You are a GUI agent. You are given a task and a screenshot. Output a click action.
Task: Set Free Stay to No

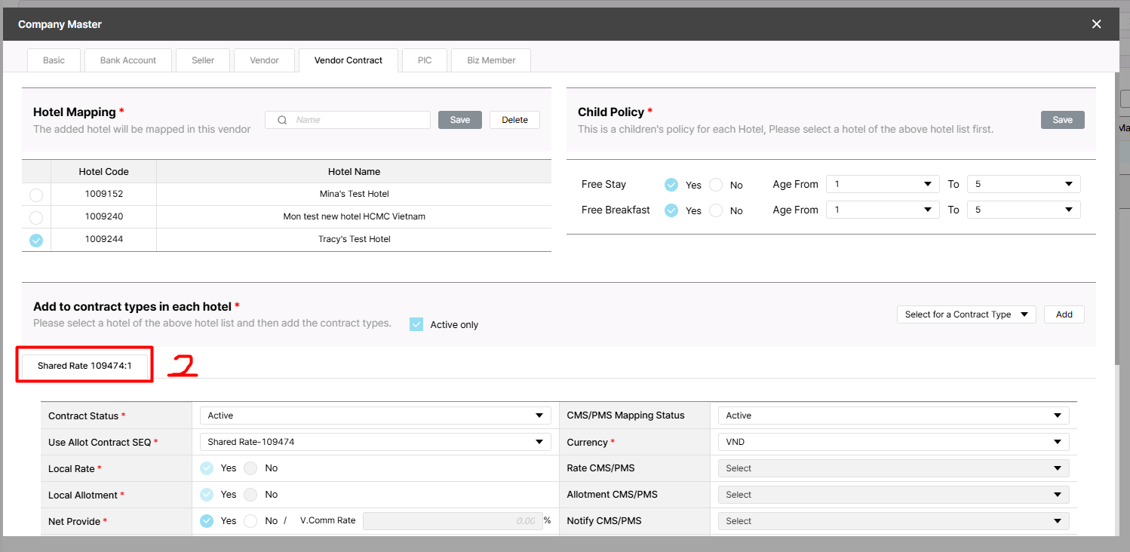point(716,185)
